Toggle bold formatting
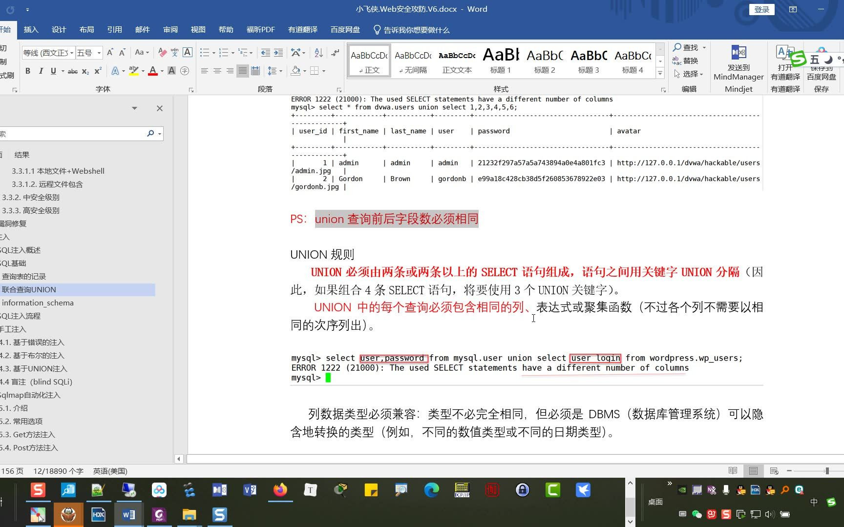 (x=28, y=71)
